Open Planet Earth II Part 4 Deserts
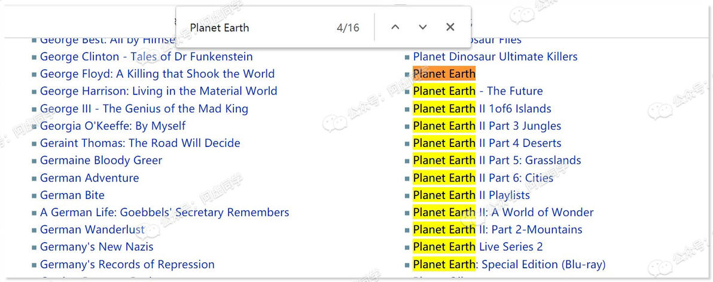Viewport: 713px width, 282px height. (487, 143)
